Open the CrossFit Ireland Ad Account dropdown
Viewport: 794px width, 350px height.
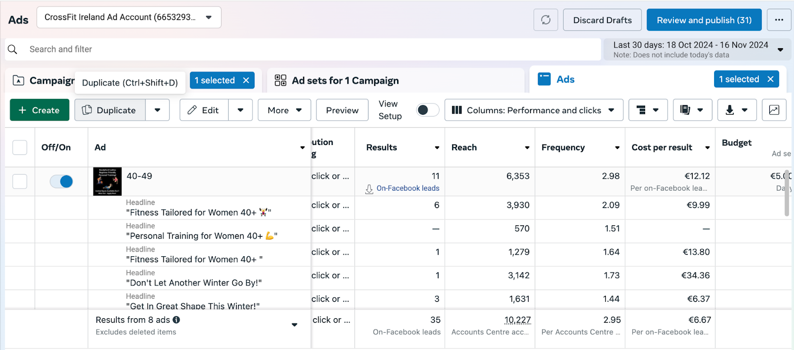click(129, 17)
